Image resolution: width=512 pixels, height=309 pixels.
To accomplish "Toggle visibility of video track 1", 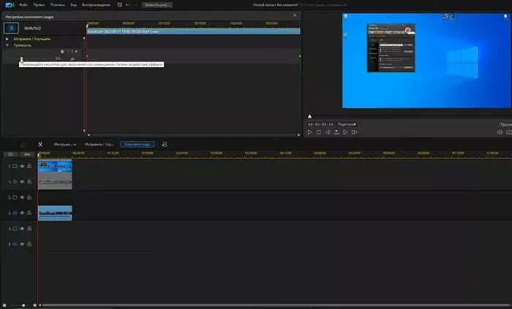I will [22, 167].
